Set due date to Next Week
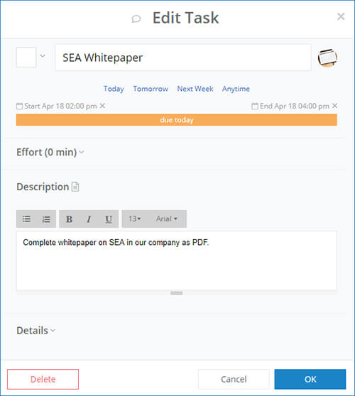 coord(195,89)
